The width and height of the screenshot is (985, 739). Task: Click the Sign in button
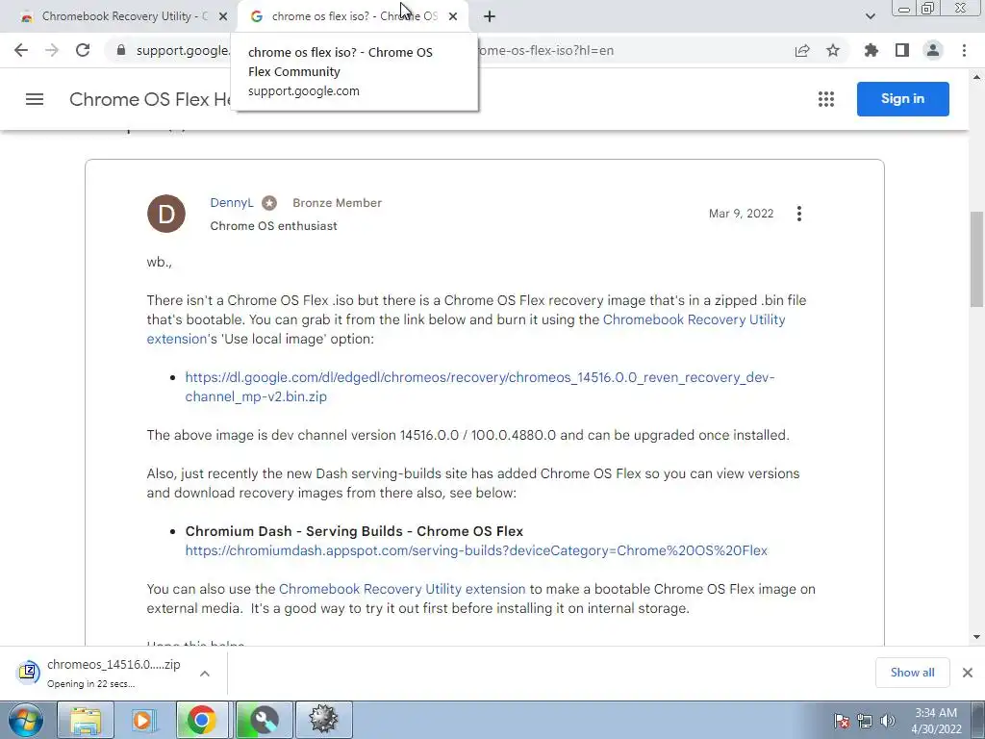pos(902,99)
